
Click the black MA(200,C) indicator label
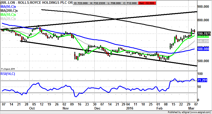tap(10, 10)
